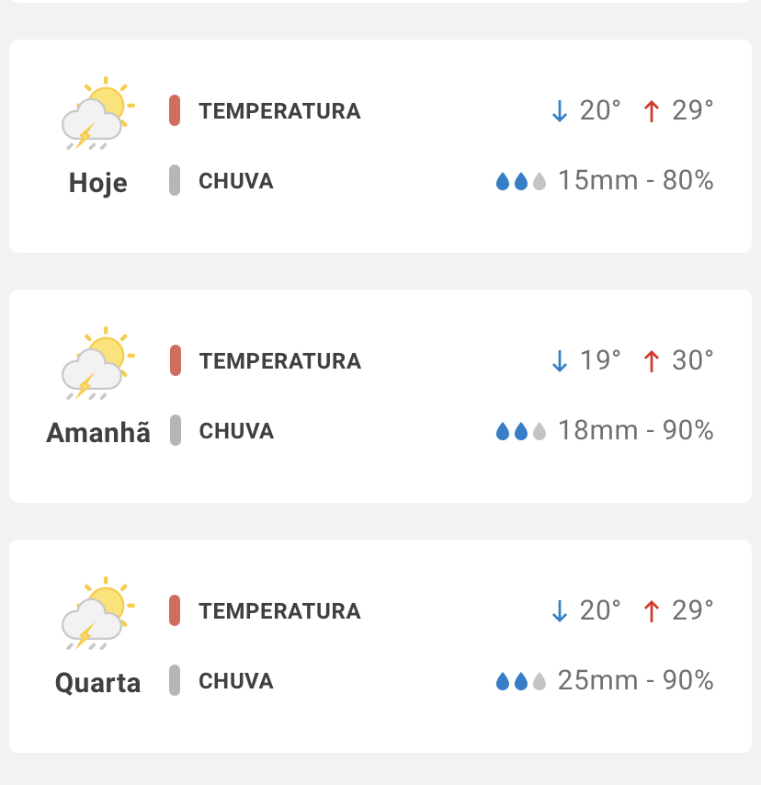761x785 pixels.
Task: Click the blue minimum temperature arrow for Quarta
Action: 560,611
